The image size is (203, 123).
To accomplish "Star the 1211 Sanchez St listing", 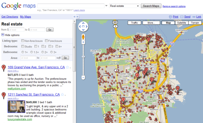I will click(62, 94).
